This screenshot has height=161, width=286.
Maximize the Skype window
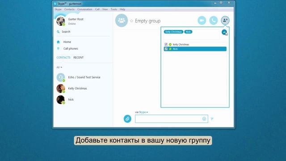tap(221, 3)
